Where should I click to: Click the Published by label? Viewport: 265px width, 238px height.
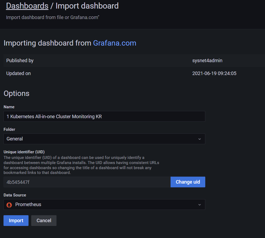point(20,61)
